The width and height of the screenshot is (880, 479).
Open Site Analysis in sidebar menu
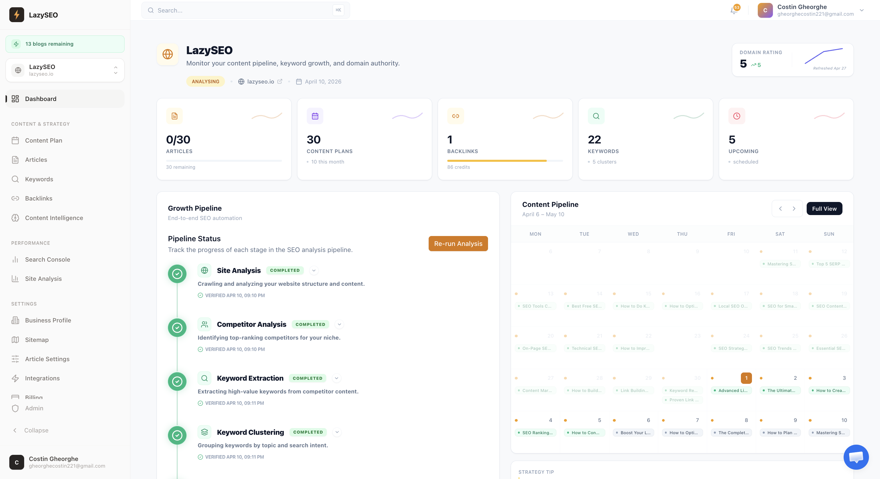65,278
